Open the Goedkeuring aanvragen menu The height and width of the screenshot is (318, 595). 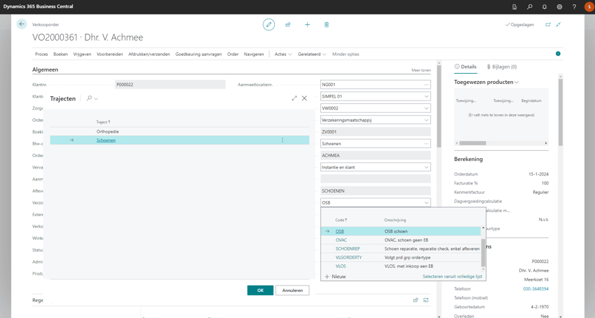pyautogui.click(x=198, y=54)
